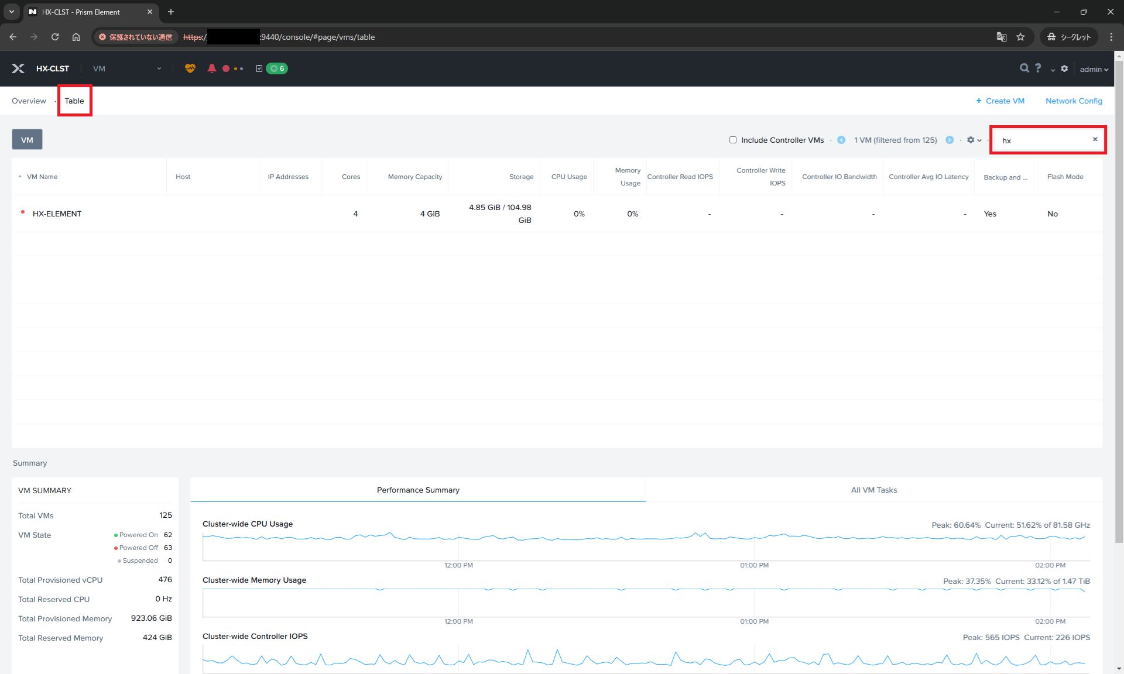Image resolution: width=1124 pixels, height=674 pixels.
Task: Click the Total Provisioned Memory 923.06 GiB
Action: pos(152,618)
